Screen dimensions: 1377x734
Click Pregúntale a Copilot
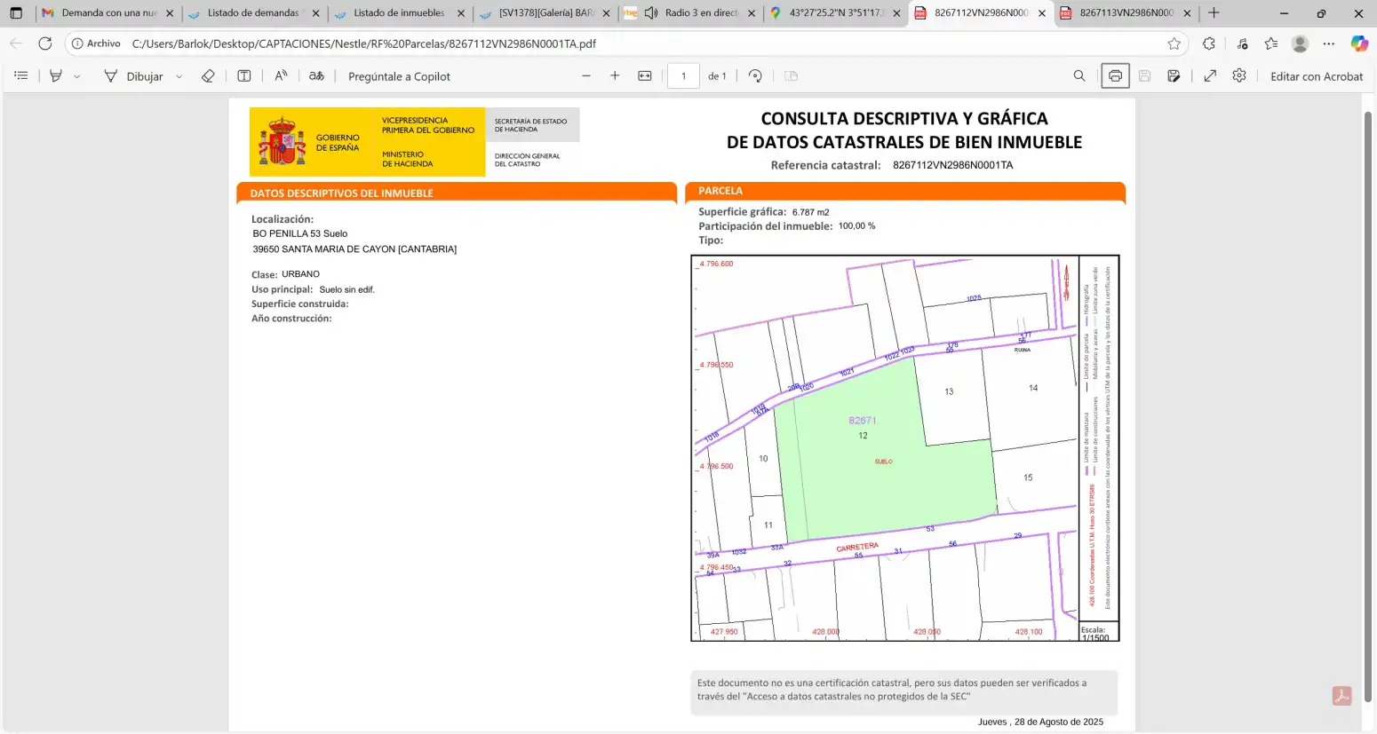[399, 76]
